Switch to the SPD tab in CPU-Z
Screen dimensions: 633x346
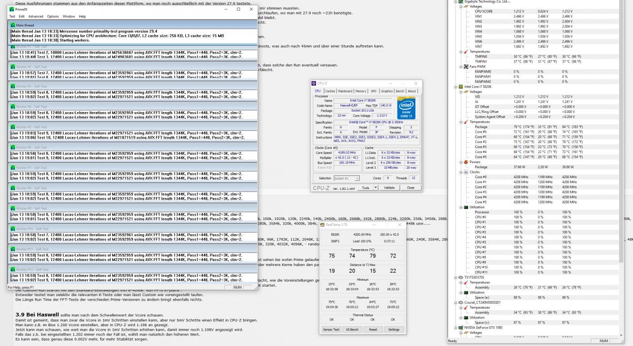pos(374,91)
